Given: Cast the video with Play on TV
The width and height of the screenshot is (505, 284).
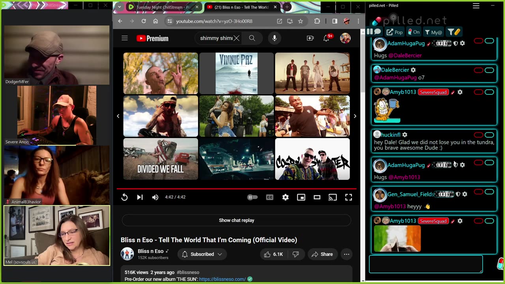Looking at the screenshot, I should pyautogui.click(x=333, y=197).
